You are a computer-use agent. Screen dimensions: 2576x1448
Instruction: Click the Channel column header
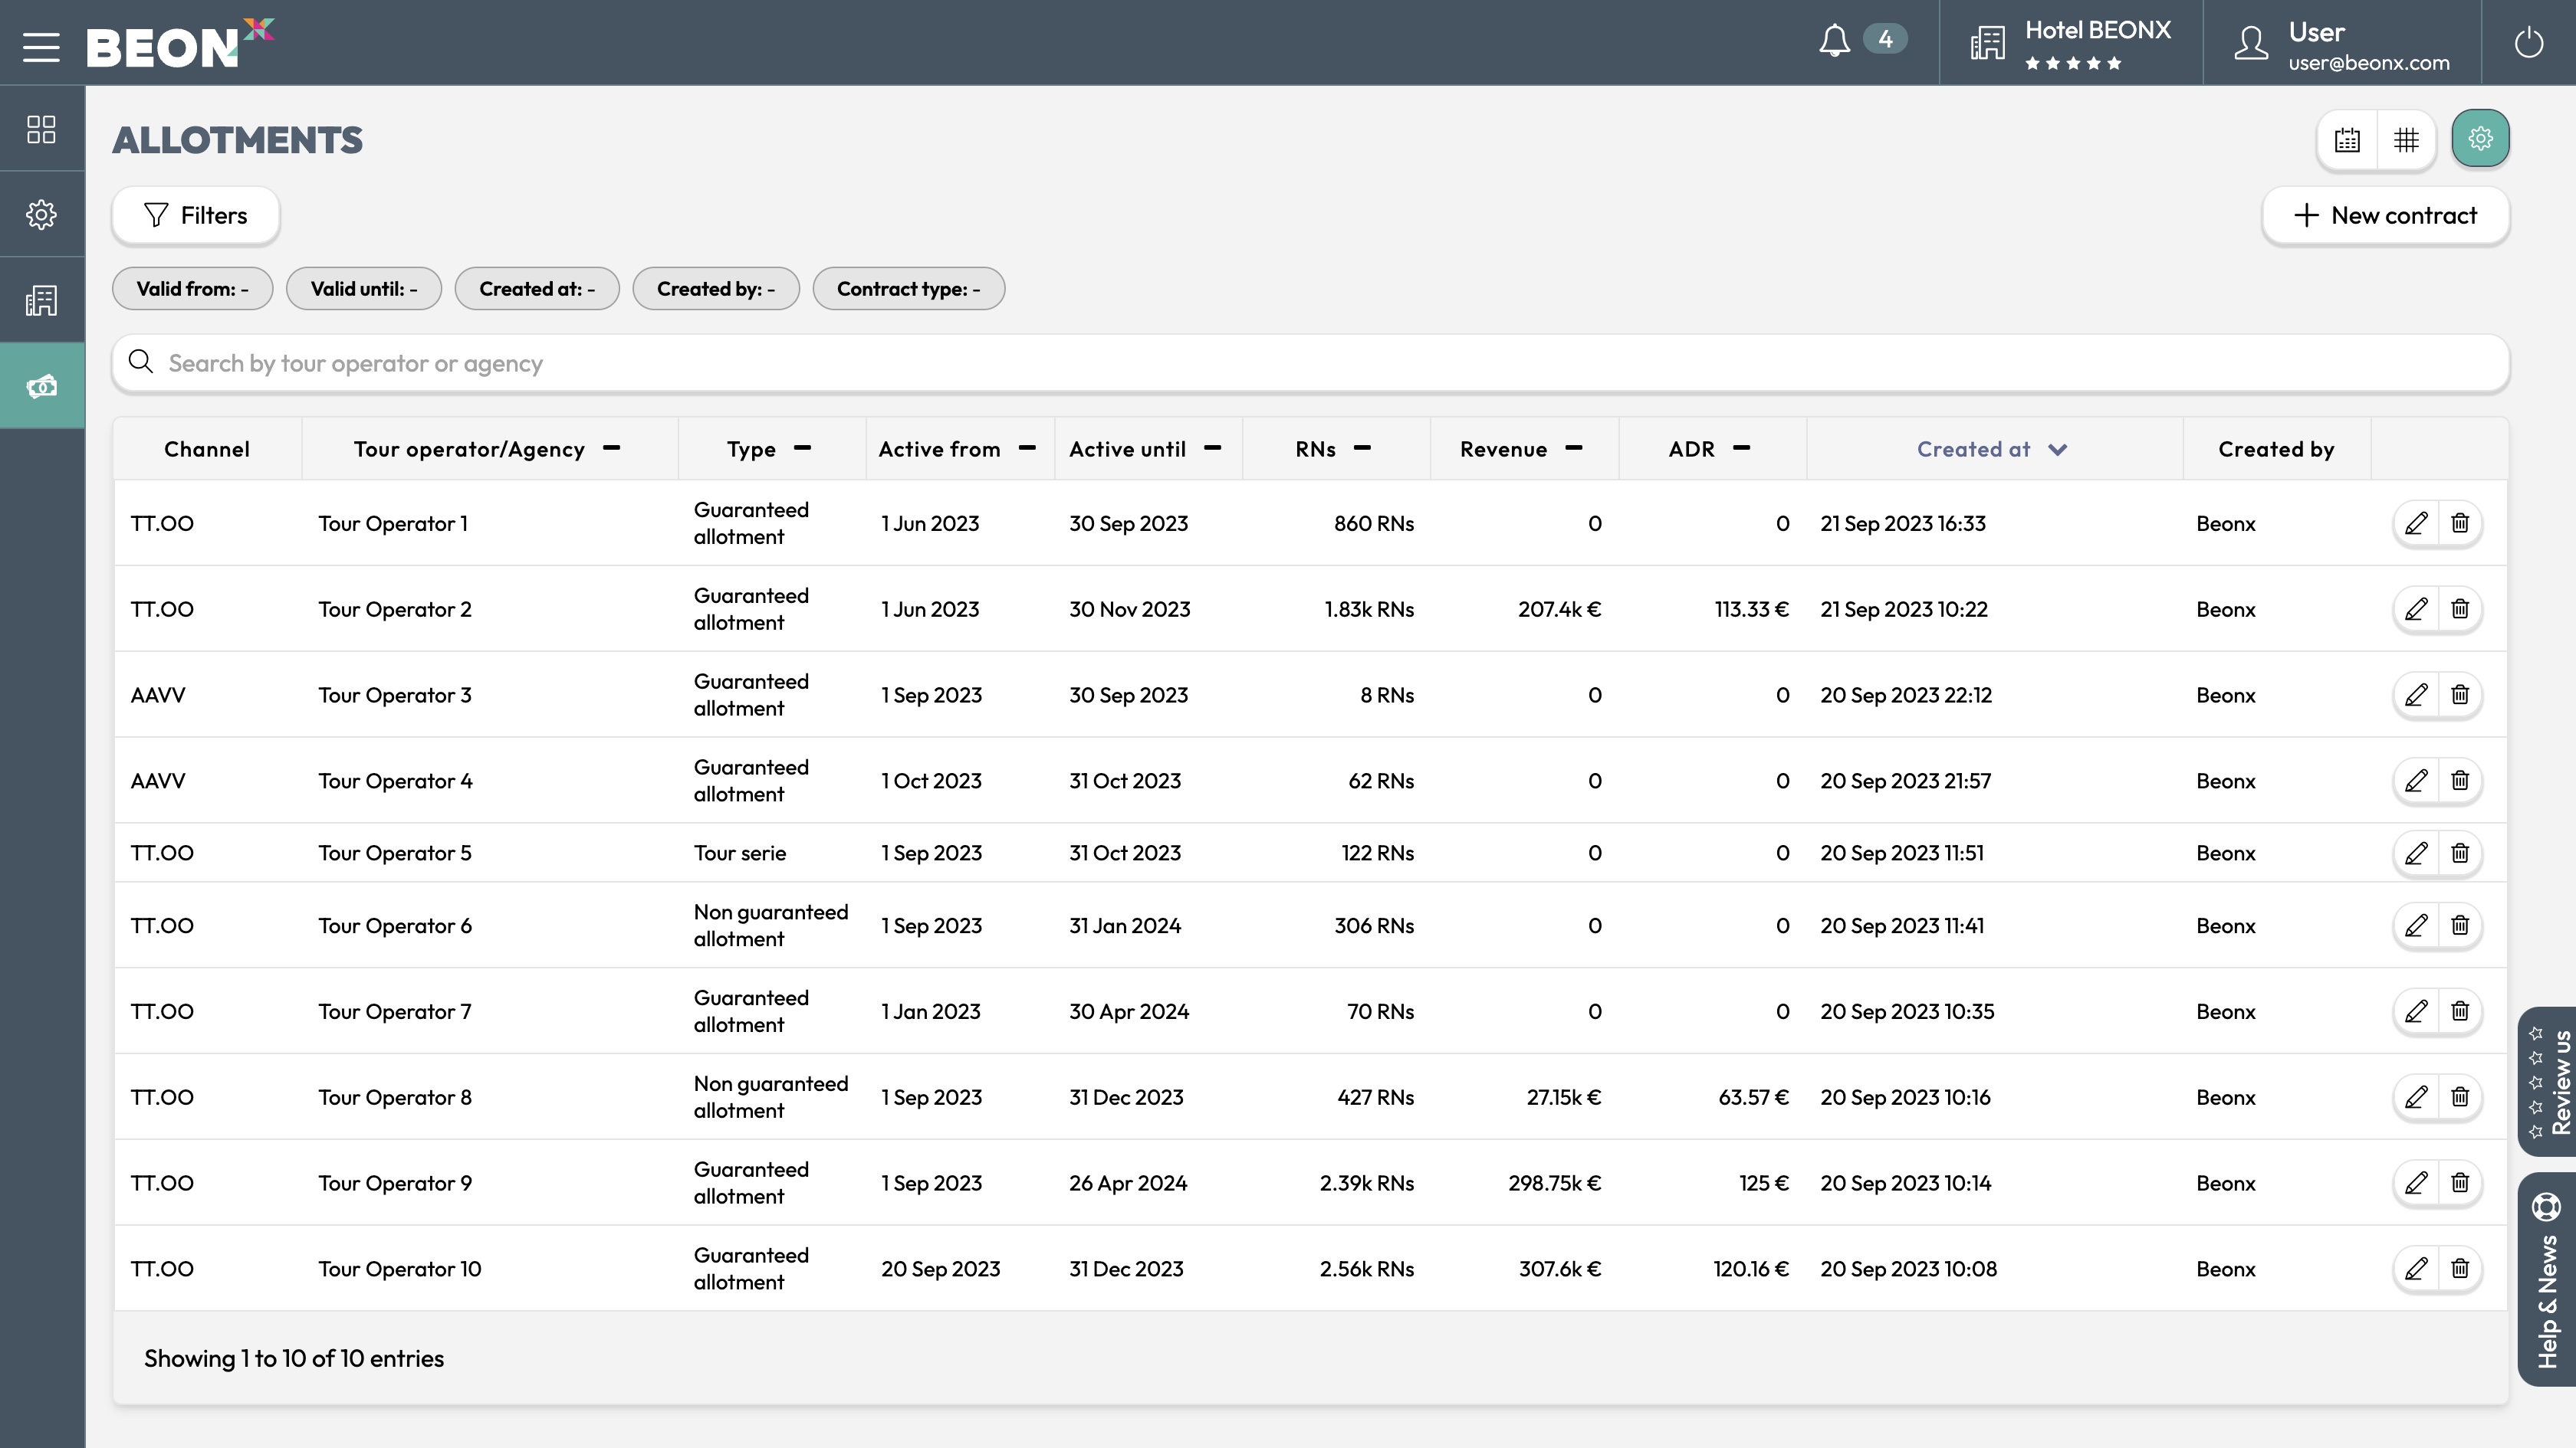tap(207, 449)
